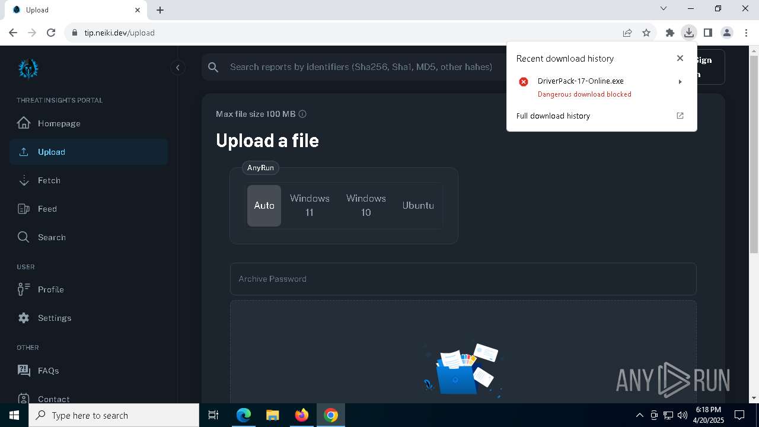Open the side panel icon
759x427 pixels.
(708, 33)
